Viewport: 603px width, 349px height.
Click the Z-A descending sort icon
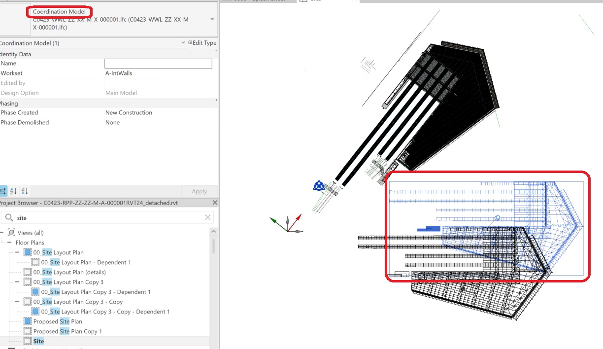click(x=23, y=191)
